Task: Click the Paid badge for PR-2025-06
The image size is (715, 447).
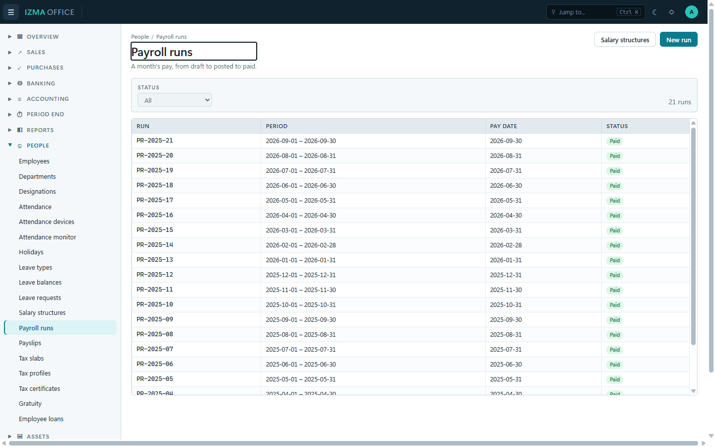Action: pos(615,365)
